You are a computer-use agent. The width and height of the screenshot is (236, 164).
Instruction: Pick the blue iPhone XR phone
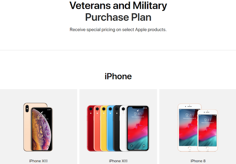tap(110, 128)
